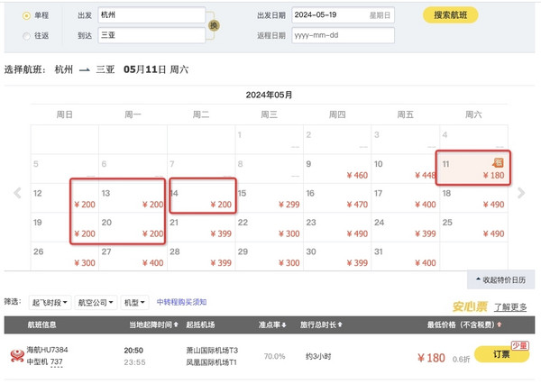Select May 20 in calendar
The image size is (541, 384).
click(133, 227)
